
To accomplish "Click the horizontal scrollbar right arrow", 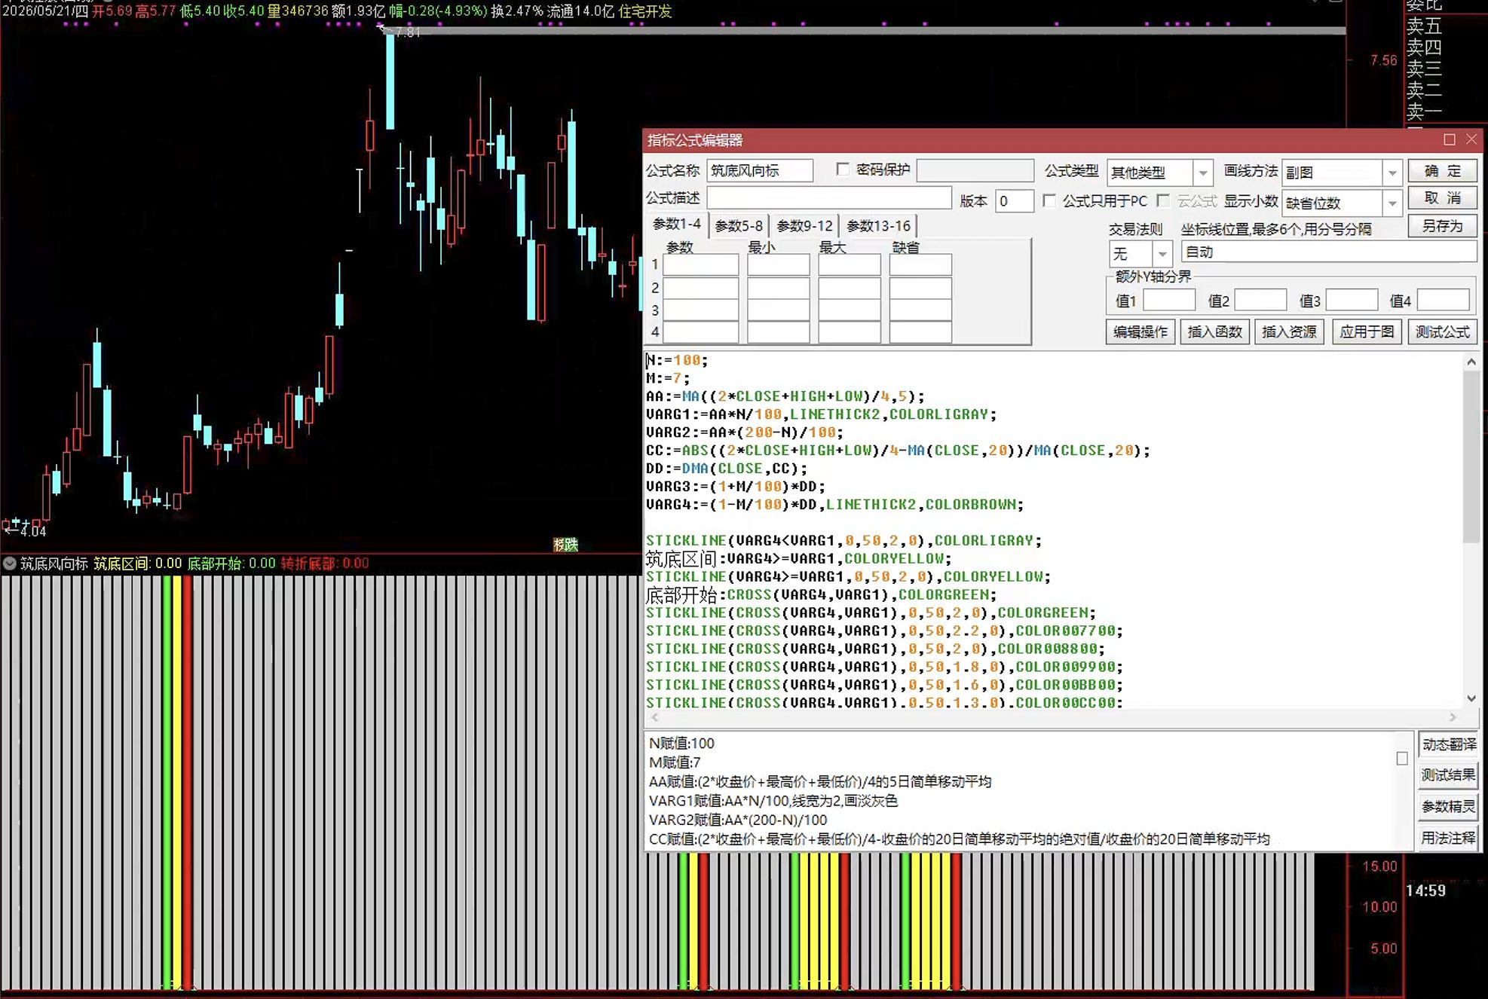I will click(1453, 717).
